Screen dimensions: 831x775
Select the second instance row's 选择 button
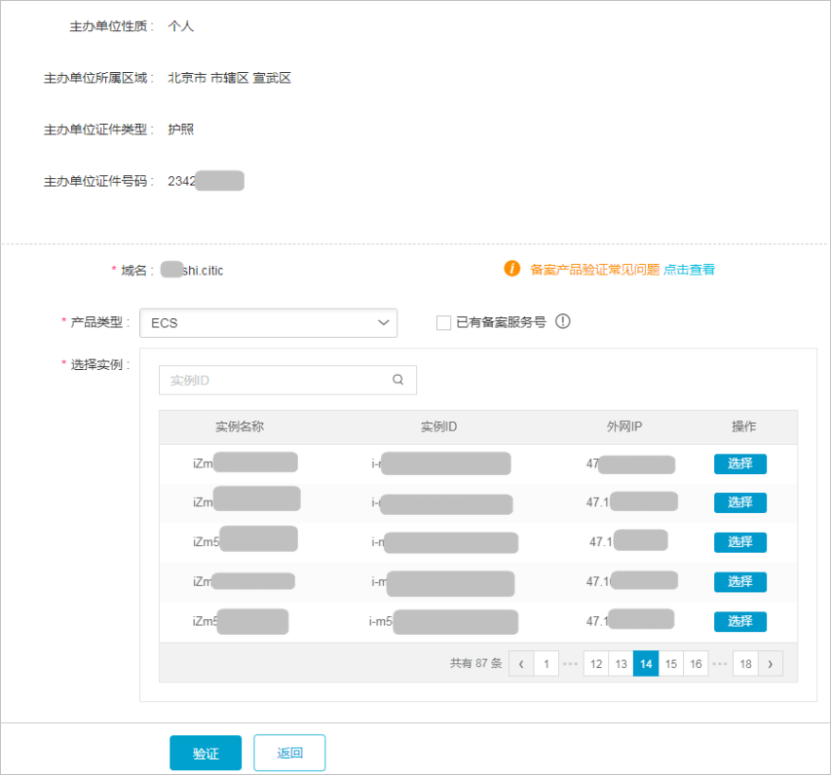click(x=739, y=502)
